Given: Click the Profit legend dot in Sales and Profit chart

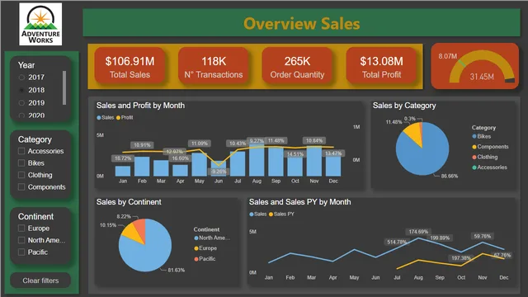Looking at the screenshot, I should (x=118, y=118).
